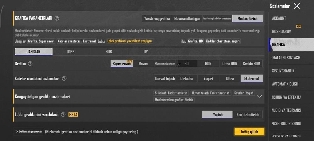Screen dimensions: 314x141
Task: Switch to the HUB tab
Action: [x=109, y=52]
